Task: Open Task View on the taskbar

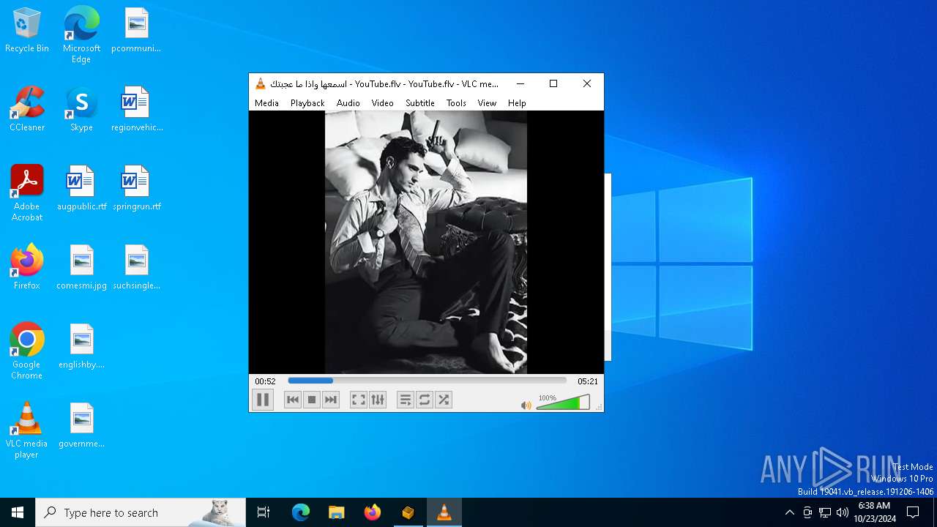Action: [264, 512]
